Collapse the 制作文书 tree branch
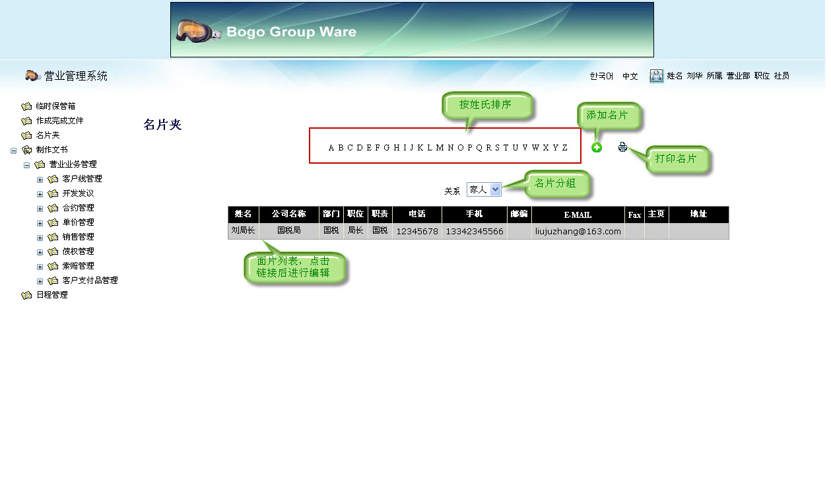 tap(13, 149)
